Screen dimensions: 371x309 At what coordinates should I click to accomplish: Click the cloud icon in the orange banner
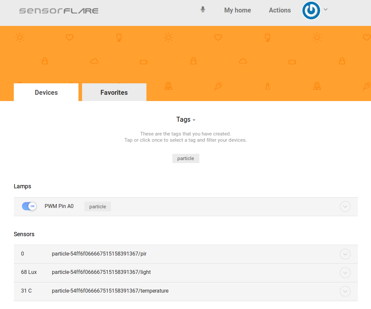coord(94,61)
